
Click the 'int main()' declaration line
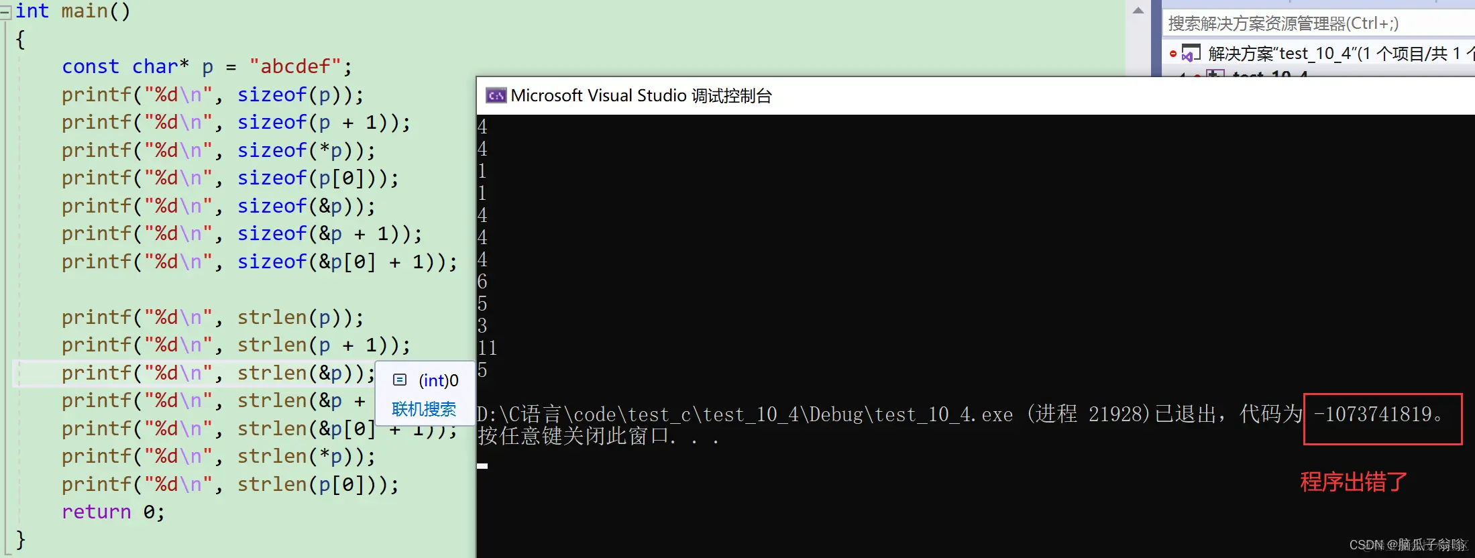point(72,11)
